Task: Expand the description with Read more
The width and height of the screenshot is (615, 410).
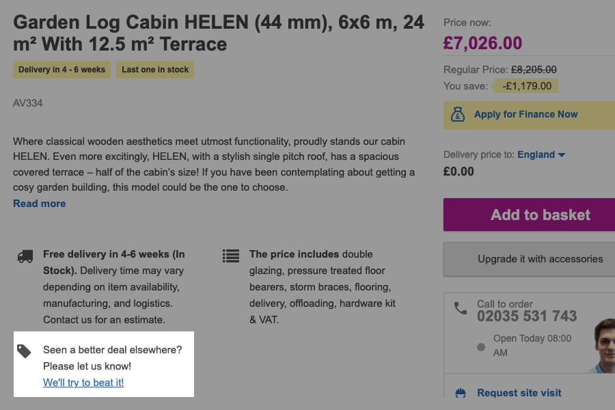Action: point(40,204)
